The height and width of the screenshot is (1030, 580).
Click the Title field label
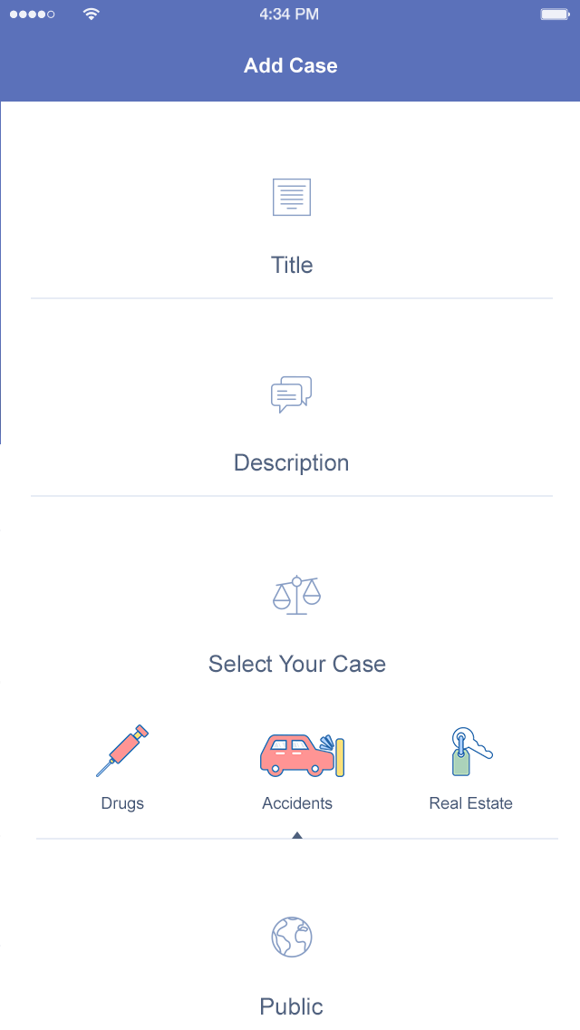coord(292,265)
